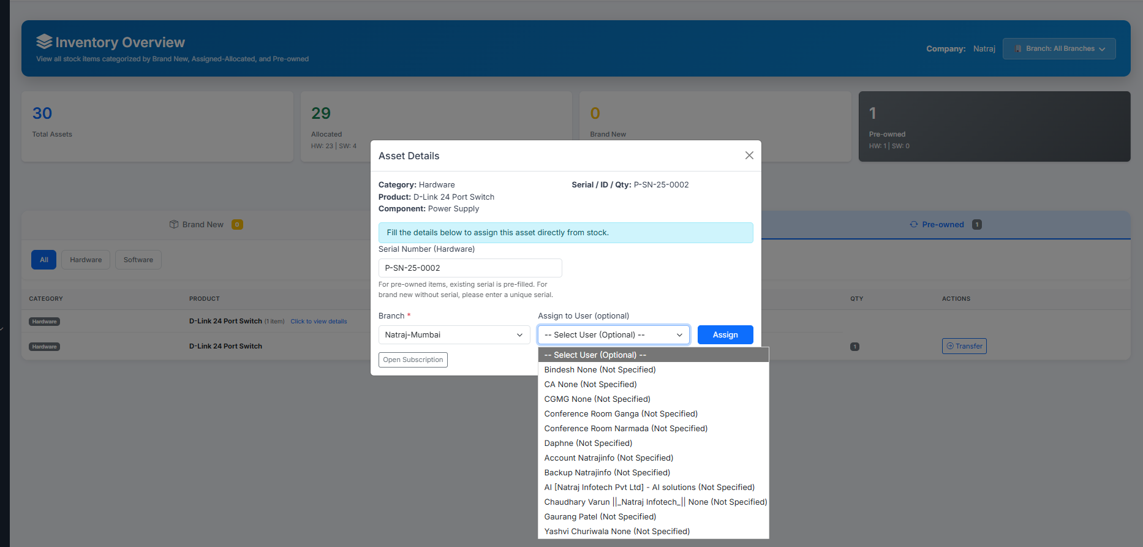Click the Pre-owned tab count badge
Viewport: 1143px width, 547px height.
[x=977, y=225]
